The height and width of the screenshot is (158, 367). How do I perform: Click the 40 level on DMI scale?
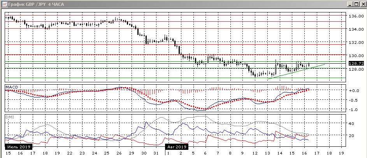click(351, 123)
